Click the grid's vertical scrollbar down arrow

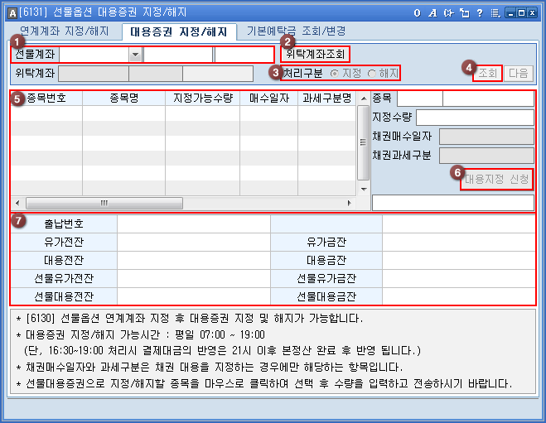362,189
